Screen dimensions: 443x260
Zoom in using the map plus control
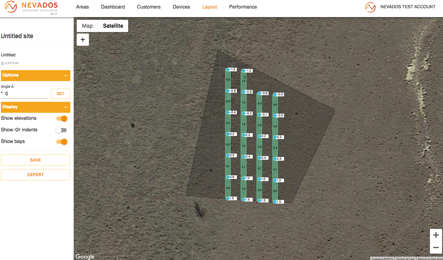pyautogui.click(x=436, y=235)
